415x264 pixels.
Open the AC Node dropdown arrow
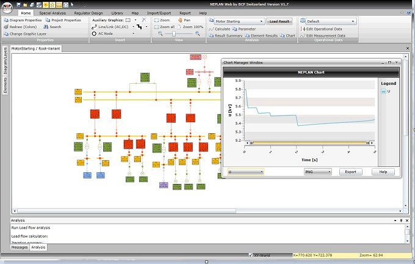click(x=133, y=34)
